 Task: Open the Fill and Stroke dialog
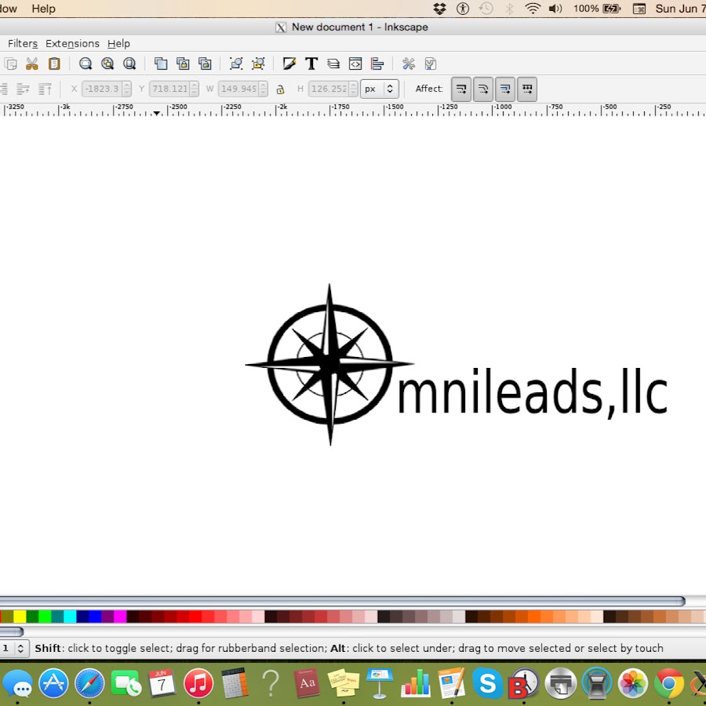point(289,64)
